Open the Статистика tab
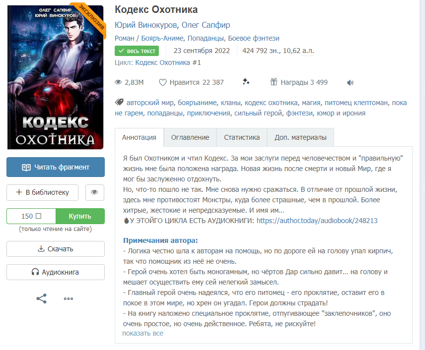425x350 pixels. [242, 137]
